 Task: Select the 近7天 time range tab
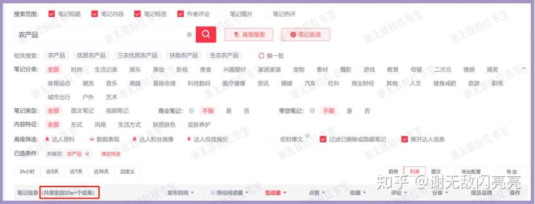(x=76, y=172)
